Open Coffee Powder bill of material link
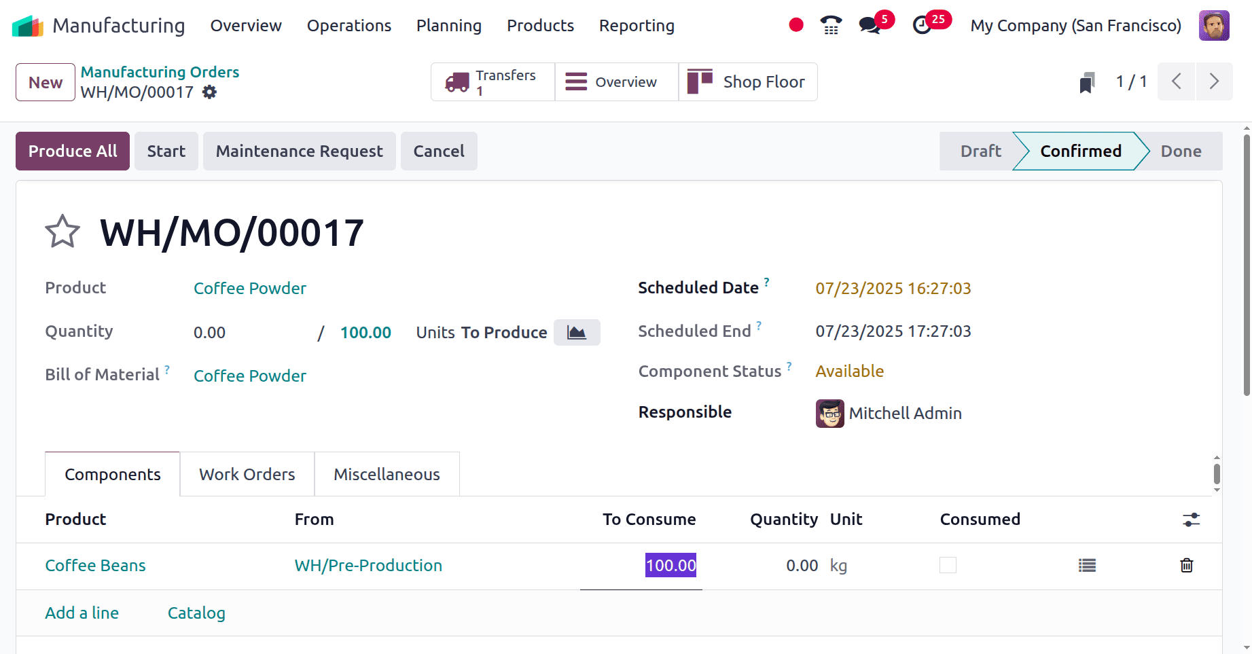Screen dimensions: 1252x654 (x=250, y=376)
